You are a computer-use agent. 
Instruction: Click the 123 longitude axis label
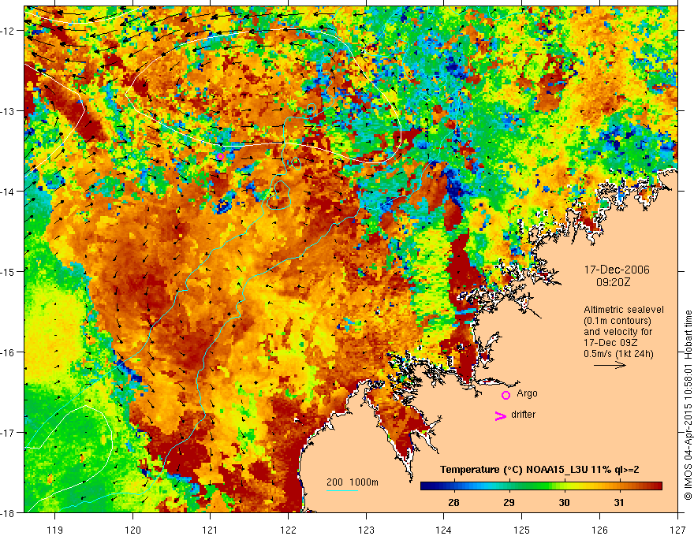[366, 530]
